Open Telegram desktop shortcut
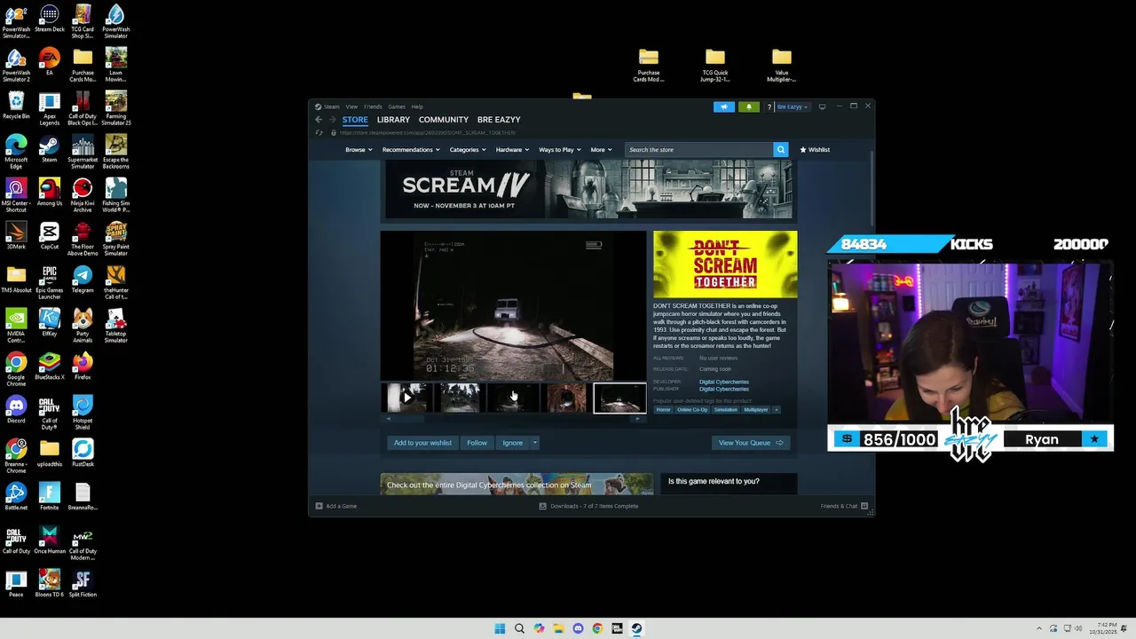The height and width of the screenshot is (639, 1136). click(83, 280)
